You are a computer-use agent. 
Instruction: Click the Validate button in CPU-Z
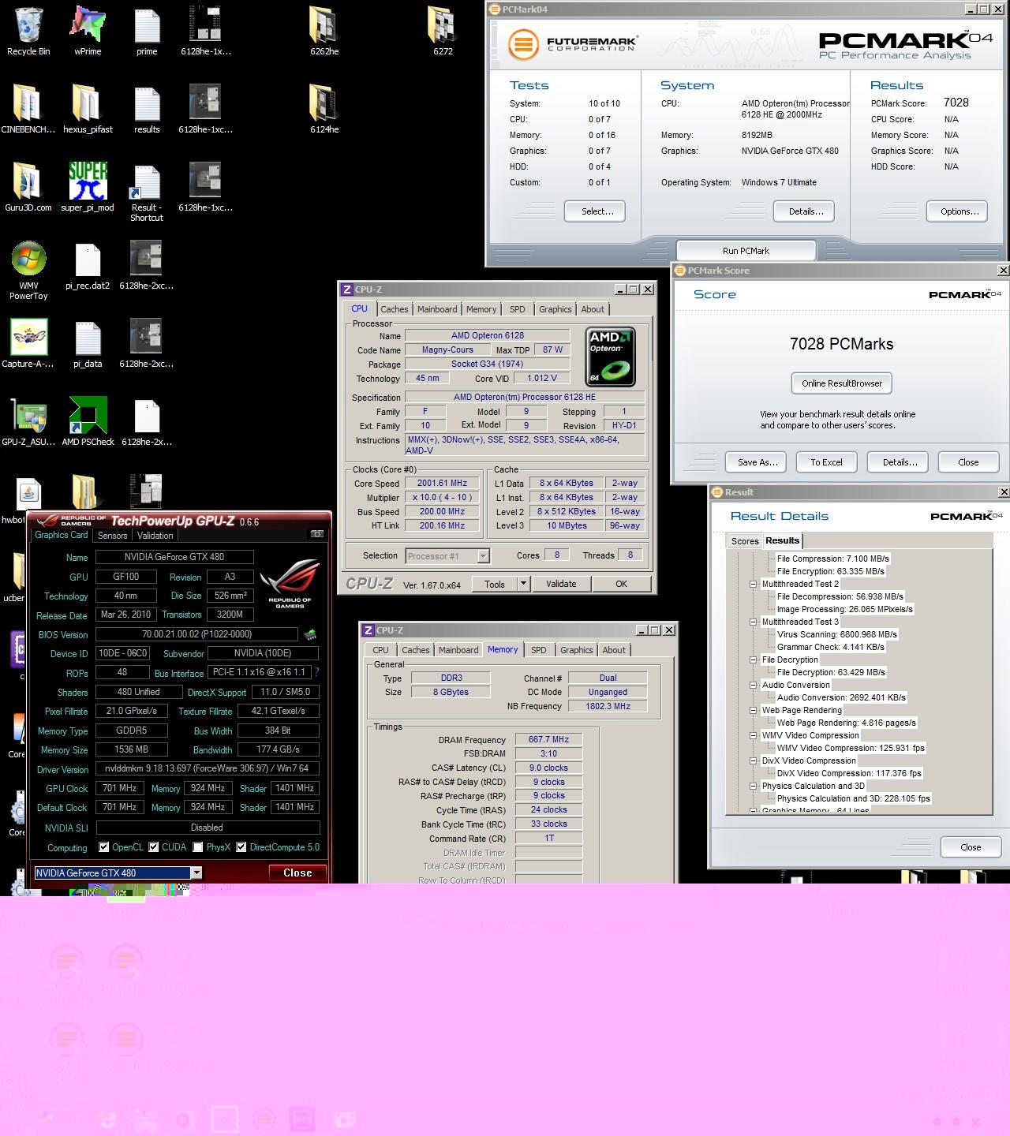point(561,584)
